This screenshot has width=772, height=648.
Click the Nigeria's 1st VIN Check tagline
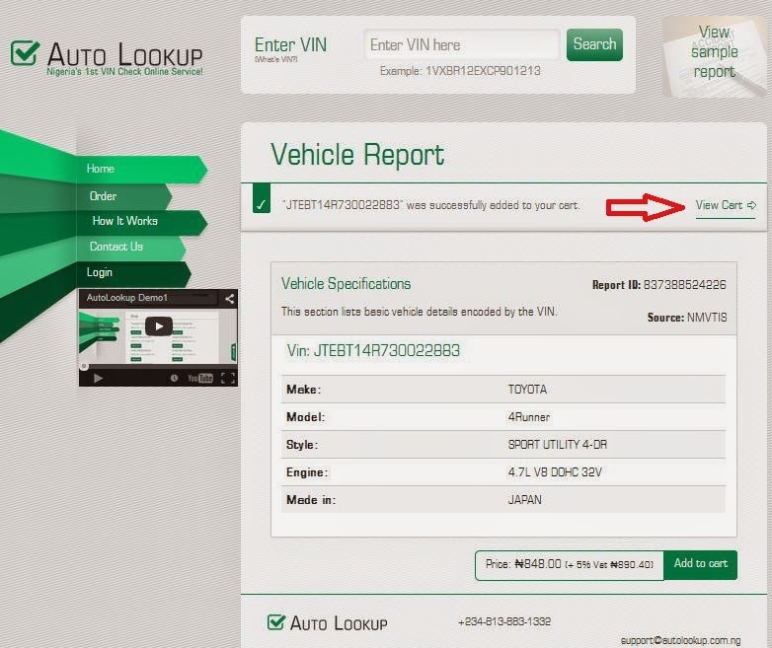pos(124,72)
